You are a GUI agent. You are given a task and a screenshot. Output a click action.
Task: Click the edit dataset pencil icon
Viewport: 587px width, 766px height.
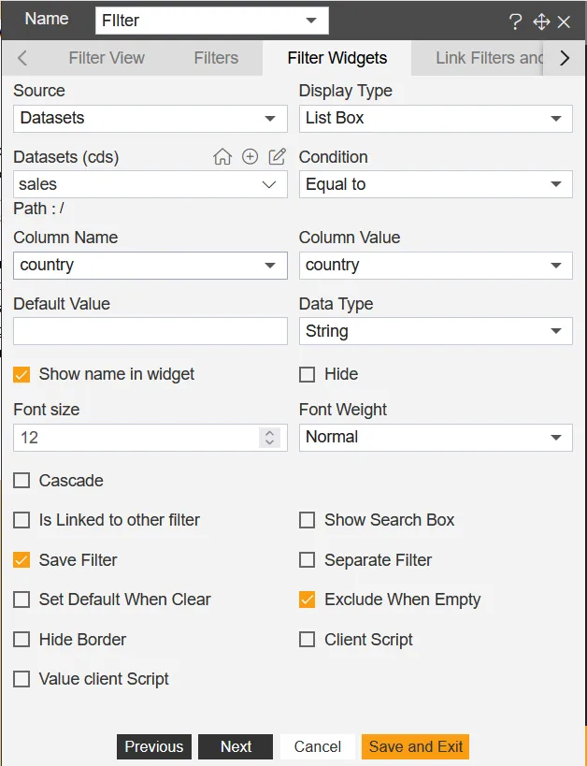pyautogui.click(x=277, y=157)
